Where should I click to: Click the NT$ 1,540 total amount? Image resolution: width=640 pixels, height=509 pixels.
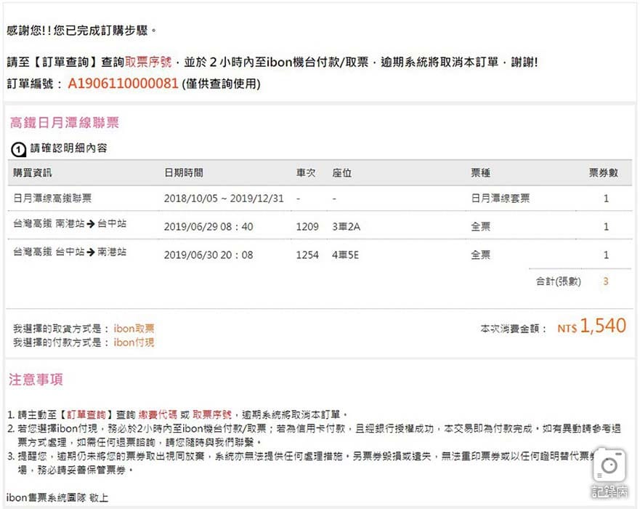tap(591, 327)
